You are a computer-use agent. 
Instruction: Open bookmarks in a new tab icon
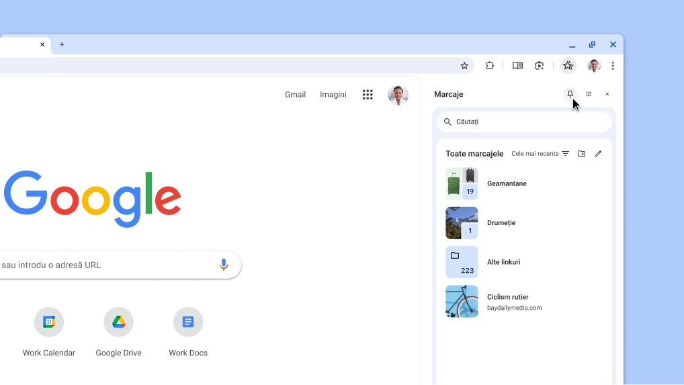pyautogui.click(x=589, y=94)
